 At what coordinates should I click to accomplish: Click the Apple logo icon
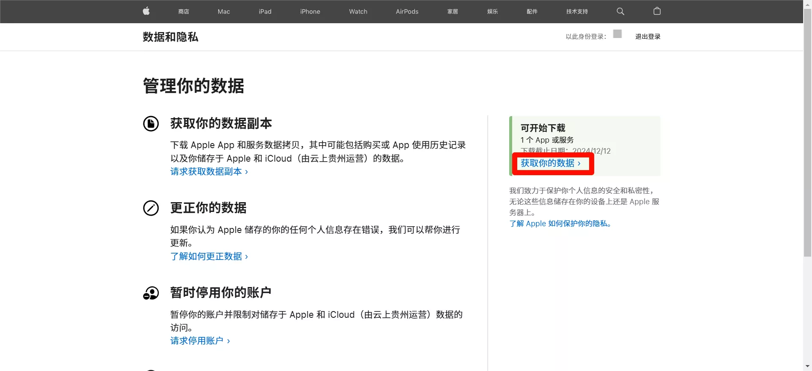[x=146, y=11]
